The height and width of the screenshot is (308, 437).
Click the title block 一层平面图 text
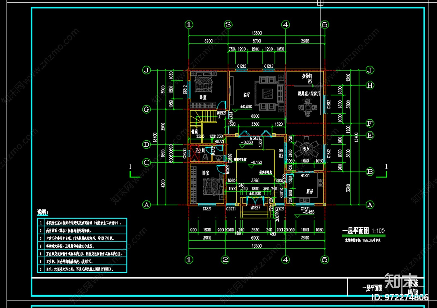coord(372,288)
